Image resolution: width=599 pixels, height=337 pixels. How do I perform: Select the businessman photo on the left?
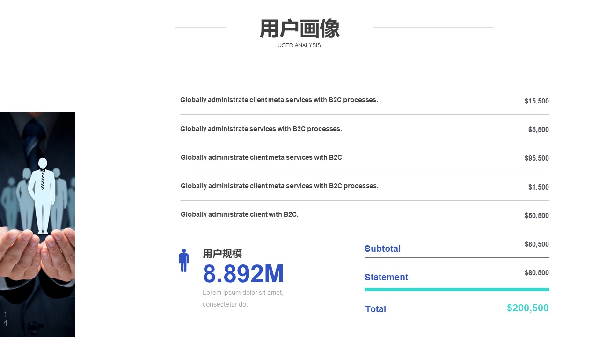[x=37, y=224]
